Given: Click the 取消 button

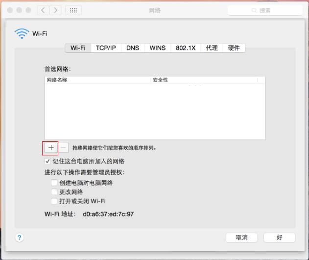Looking at the screenshot, I should [241, 238].
